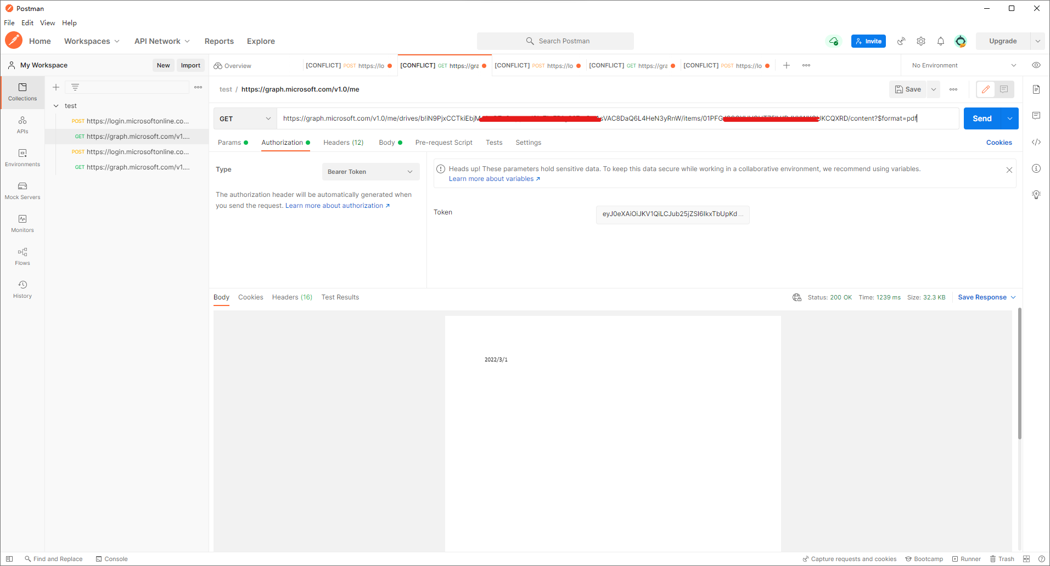The width and height of the screenshot is (1050, 566).
Task: Open the Mock Servers sidebar panel
Action: point(23,191)
